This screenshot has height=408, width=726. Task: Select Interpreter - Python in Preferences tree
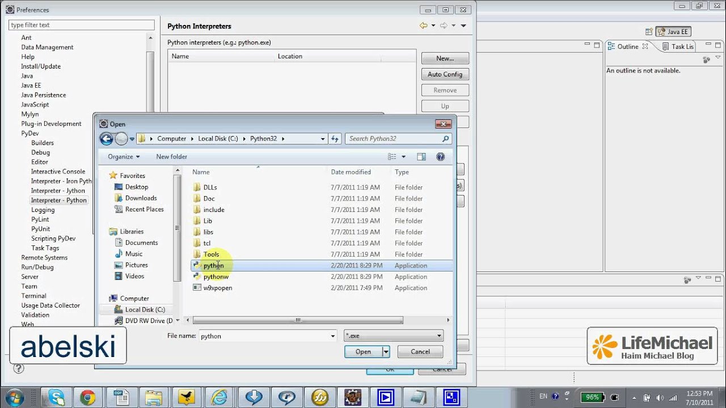(x=59, y=200)
